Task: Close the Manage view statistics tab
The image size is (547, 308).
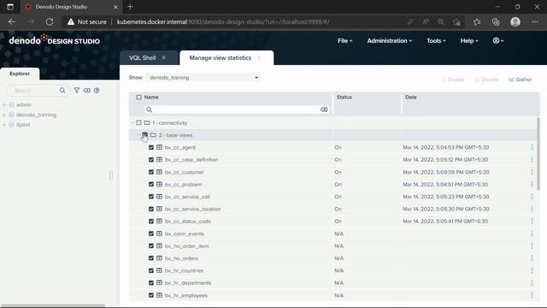Action: pos(259,57)
